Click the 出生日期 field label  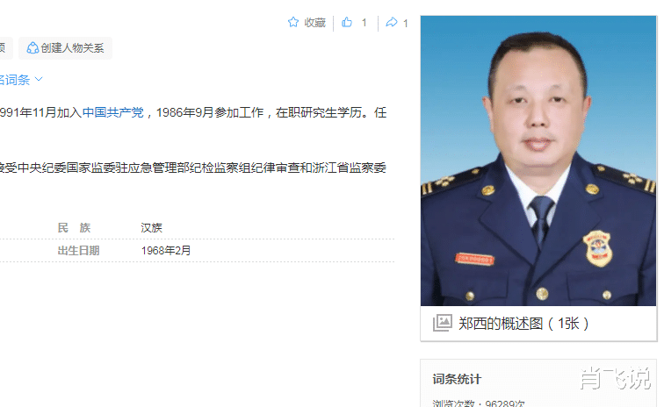pos(78,251)
